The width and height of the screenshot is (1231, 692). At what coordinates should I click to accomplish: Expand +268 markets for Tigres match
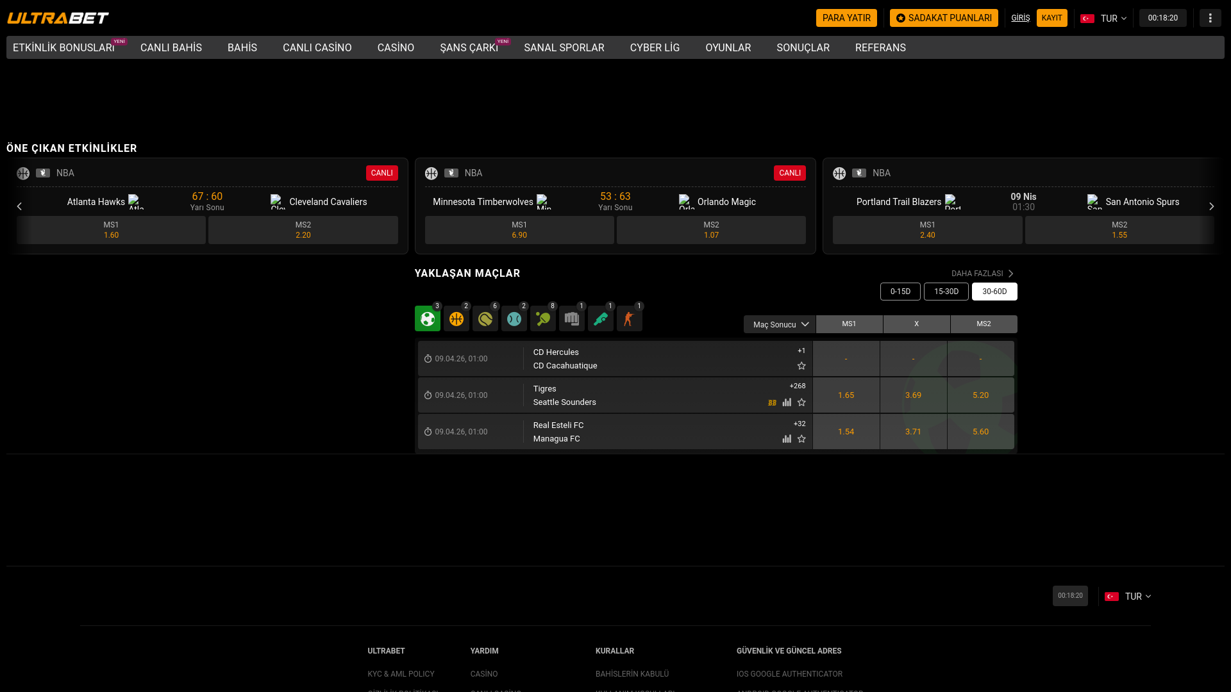(798, 386)
